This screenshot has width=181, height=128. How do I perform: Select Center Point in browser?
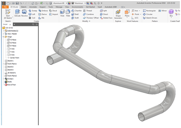click(x=13, y=58)
